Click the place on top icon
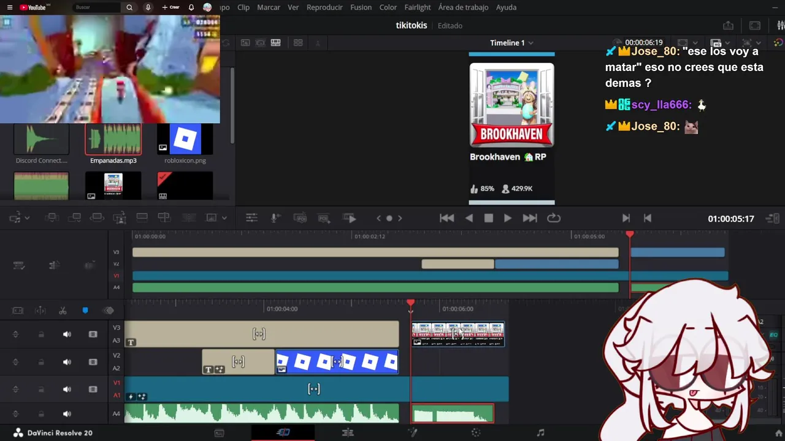Screen dimensions: 785x441 (x=142, y=217)
